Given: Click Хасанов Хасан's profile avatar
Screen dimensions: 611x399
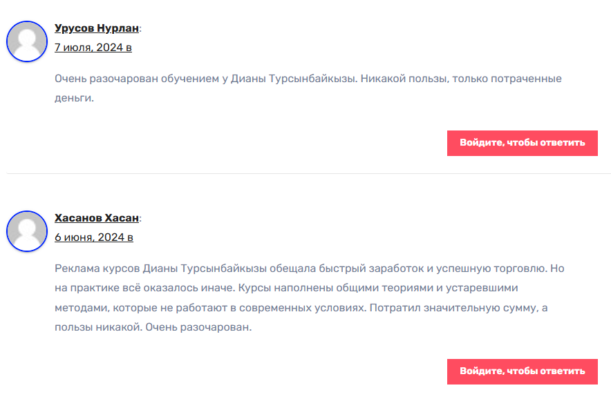Looking at the screenshot, I should point(27,231).
